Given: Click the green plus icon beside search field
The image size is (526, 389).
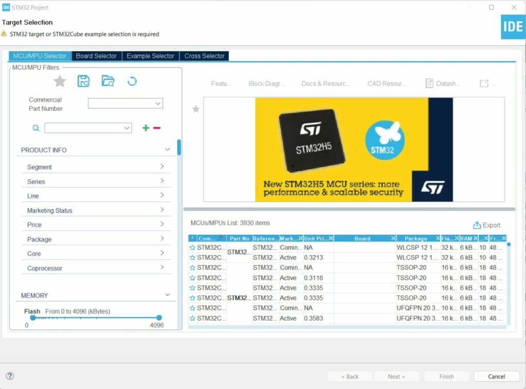Looking at the screenshot, I should tap(146, 128).
